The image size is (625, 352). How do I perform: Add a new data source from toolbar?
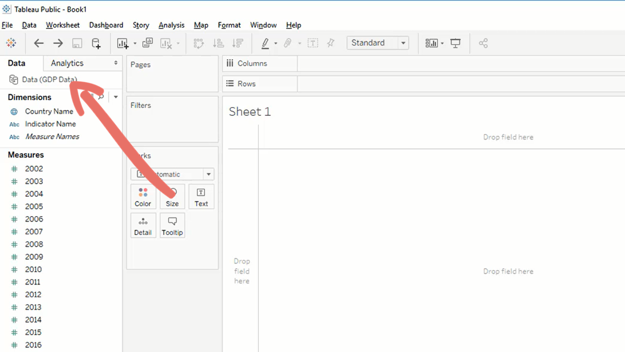tap(96, 43)
